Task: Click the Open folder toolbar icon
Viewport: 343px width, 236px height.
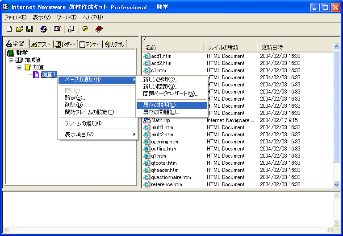Action: point(19,29)
